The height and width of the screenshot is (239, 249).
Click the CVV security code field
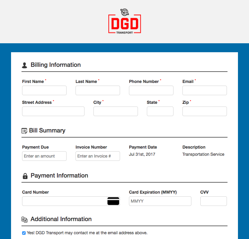tap(213, 201)
